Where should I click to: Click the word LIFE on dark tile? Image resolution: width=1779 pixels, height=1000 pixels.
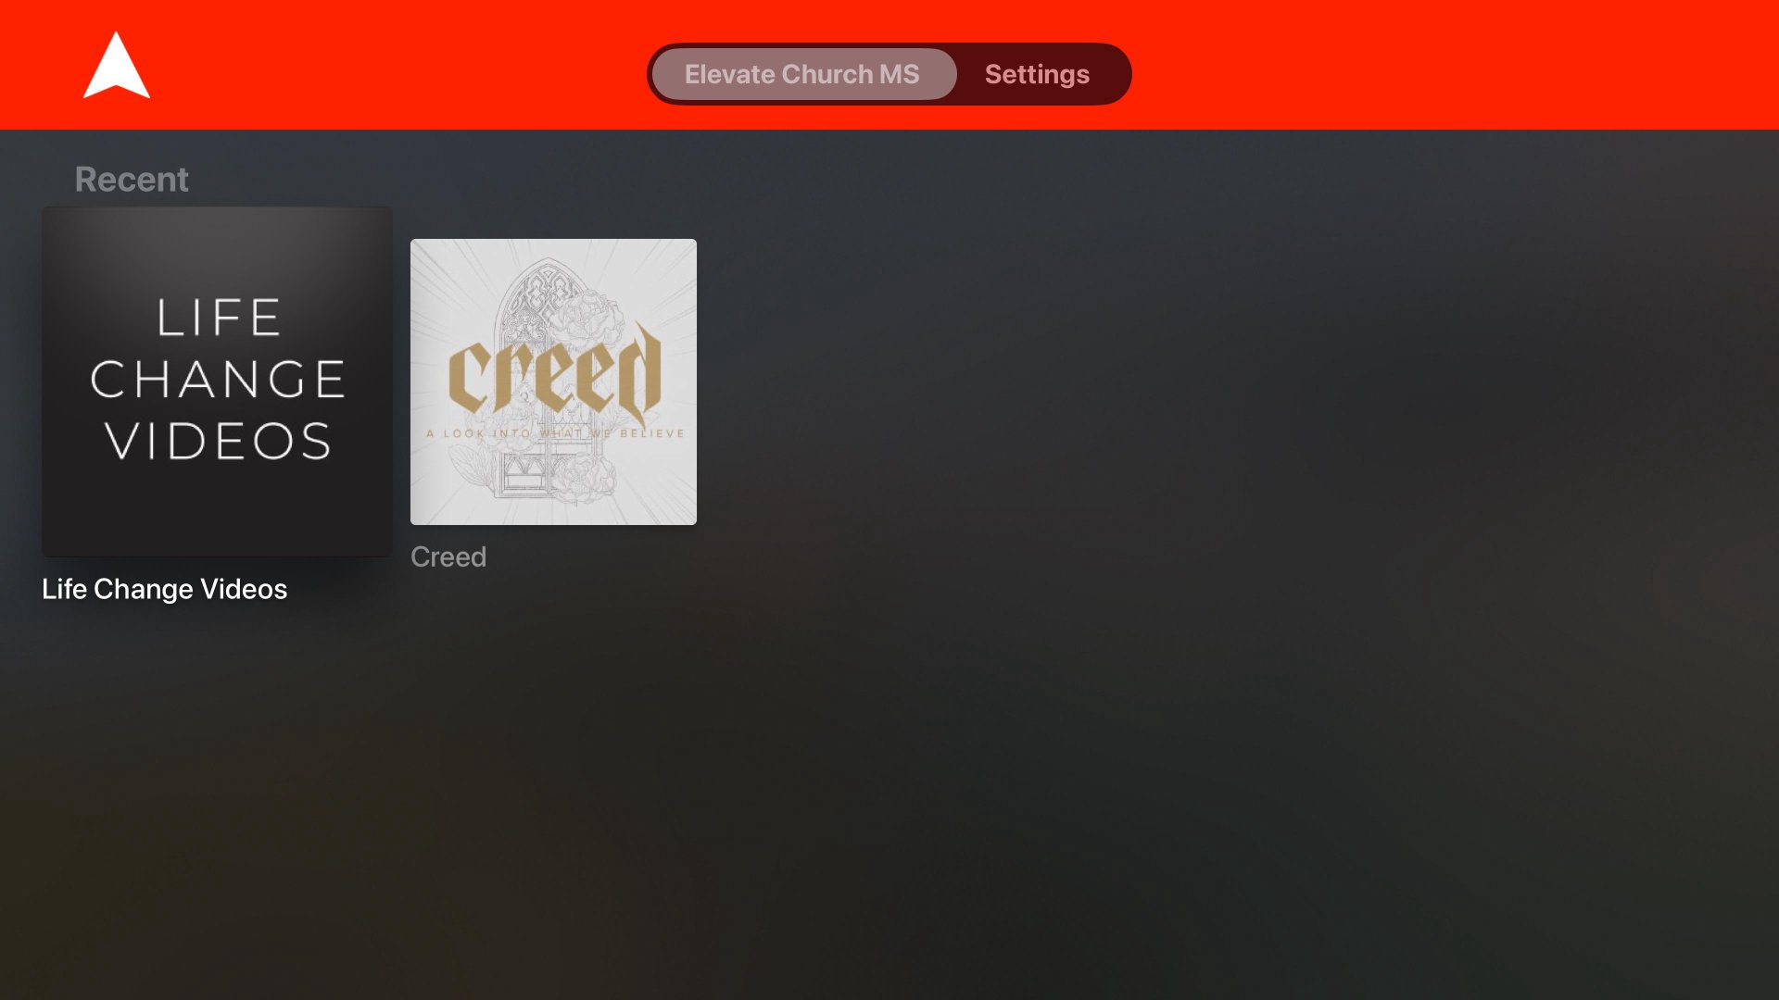point(219,318)
